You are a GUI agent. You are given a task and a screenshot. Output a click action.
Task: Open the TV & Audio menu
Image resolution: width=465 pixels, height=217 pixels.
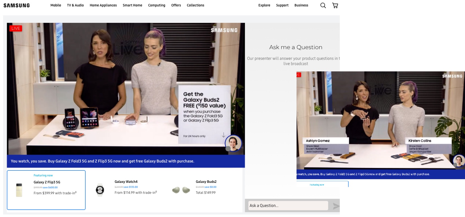75,5
